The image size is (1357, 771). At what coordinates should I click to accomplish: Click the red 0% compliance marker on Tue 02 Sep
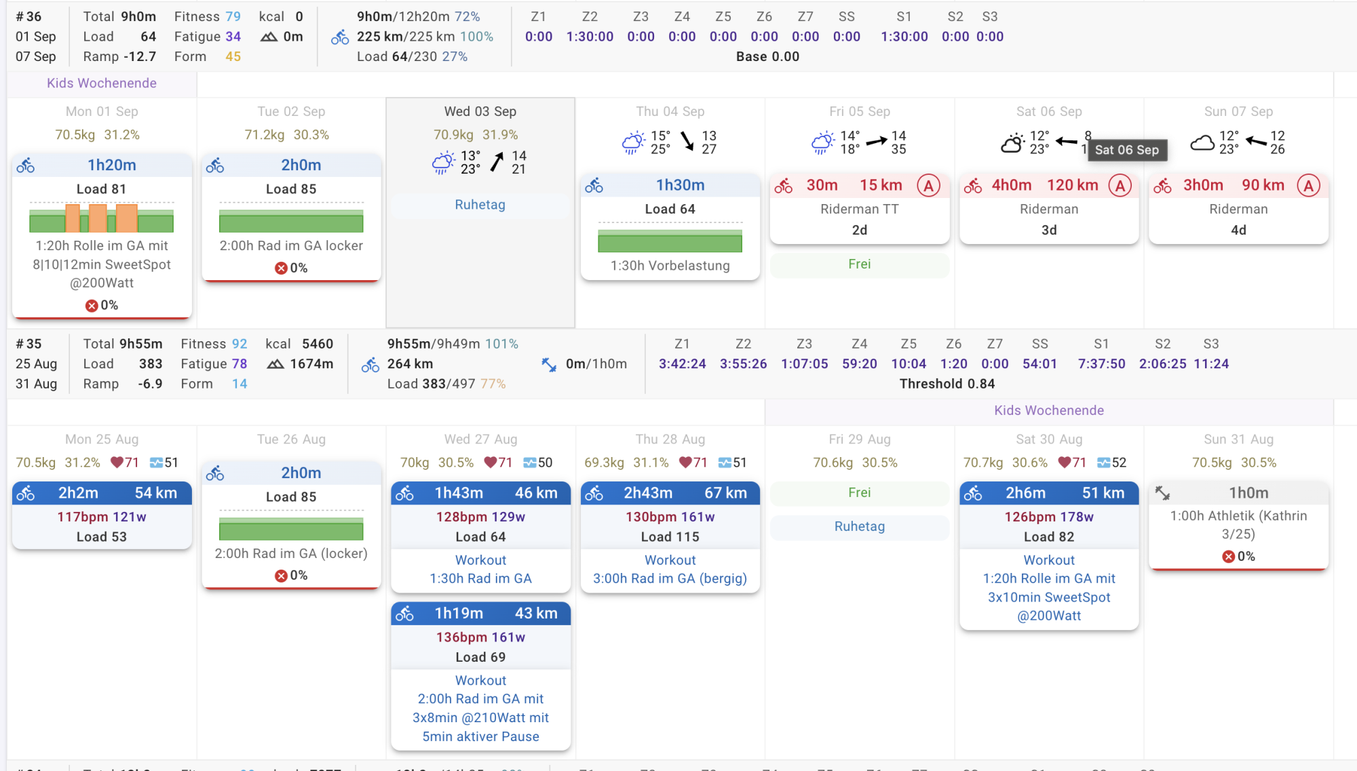point(281,268)
